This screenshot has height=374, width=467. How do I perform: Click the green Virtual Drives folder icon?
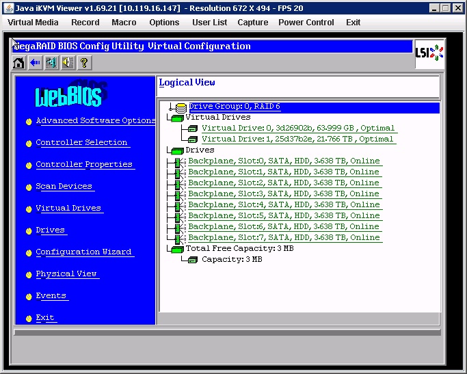click(177, 118)
